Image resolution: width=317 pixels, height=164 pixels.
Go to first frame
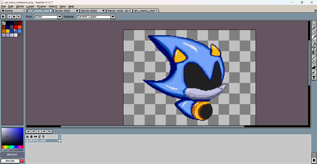28,132
